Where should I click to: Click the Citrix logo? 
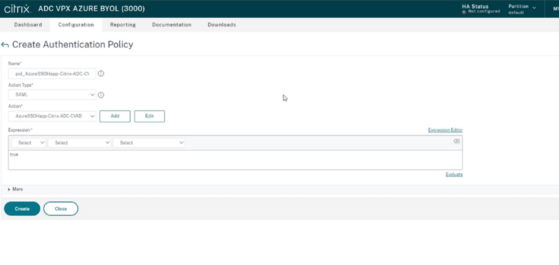pyautogui.click(x=17, y=9)
